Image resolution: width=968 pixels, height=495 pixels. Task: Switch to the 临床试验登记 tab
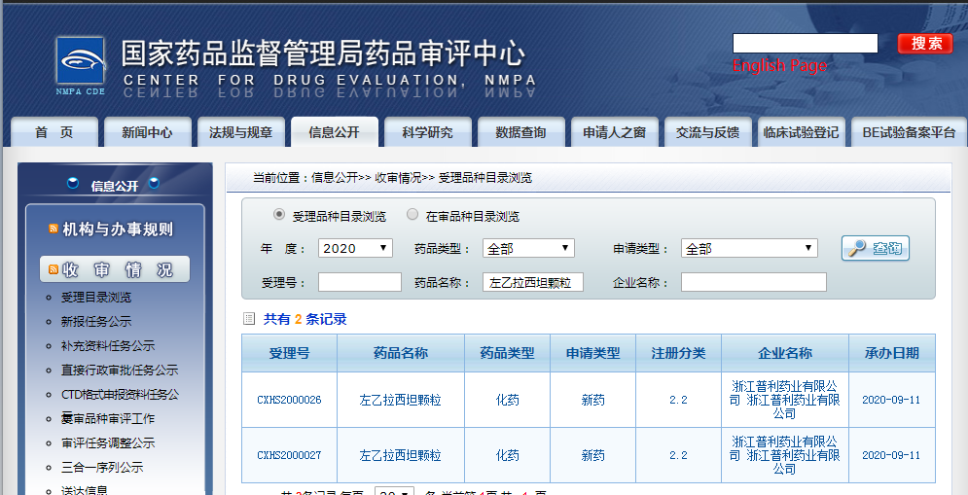tap(801, 132)
